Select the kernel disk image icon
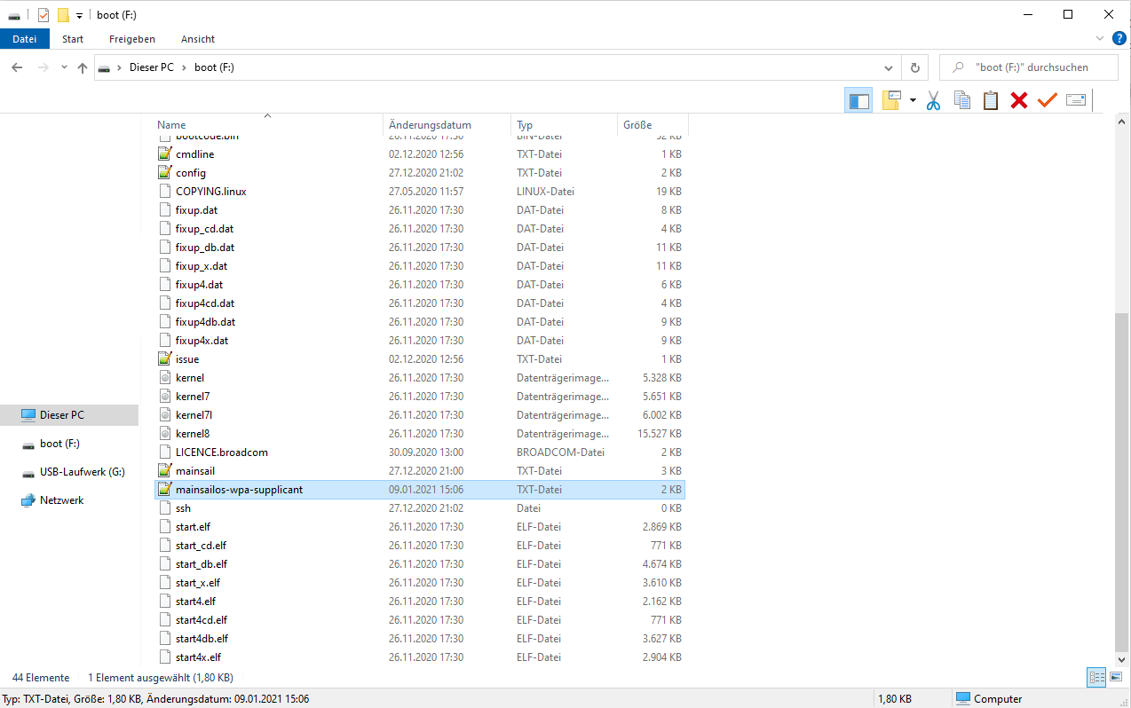The width and height of the screenshot is (1131, 708). click(164, 378)
